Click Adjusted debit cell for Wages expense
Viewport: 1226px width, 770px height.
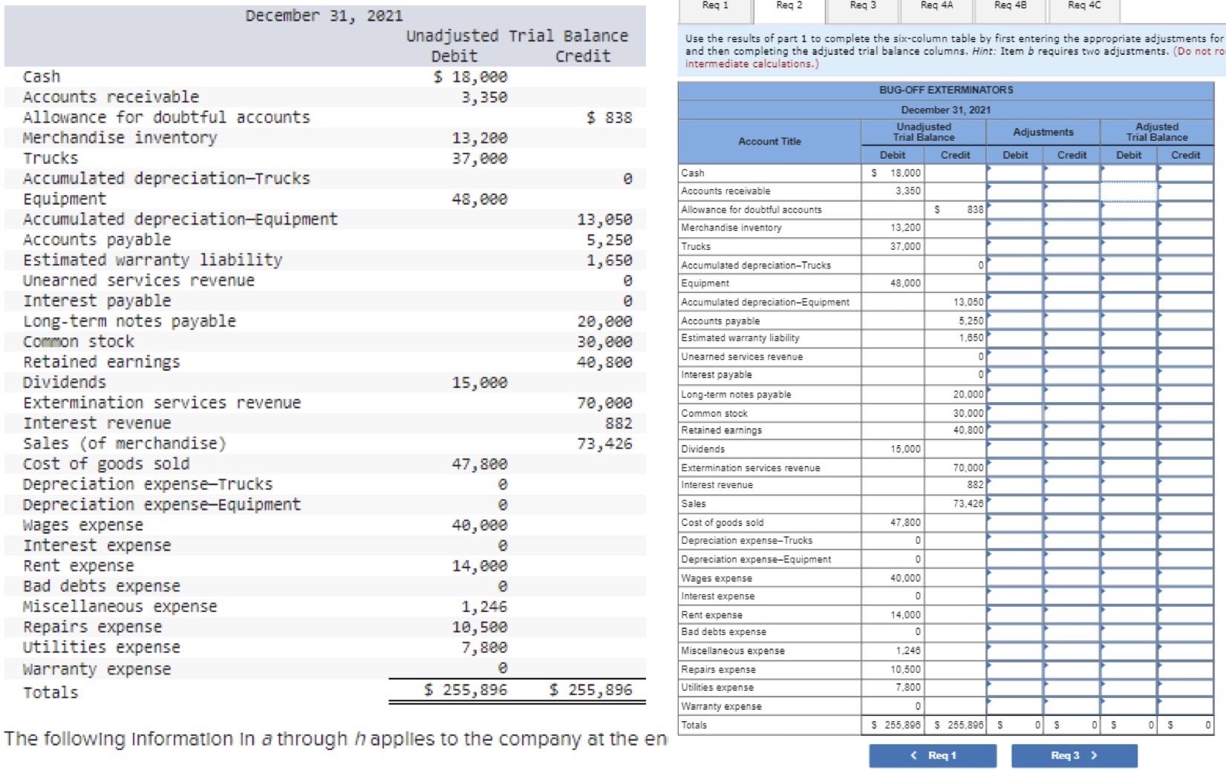[1129, 578]
